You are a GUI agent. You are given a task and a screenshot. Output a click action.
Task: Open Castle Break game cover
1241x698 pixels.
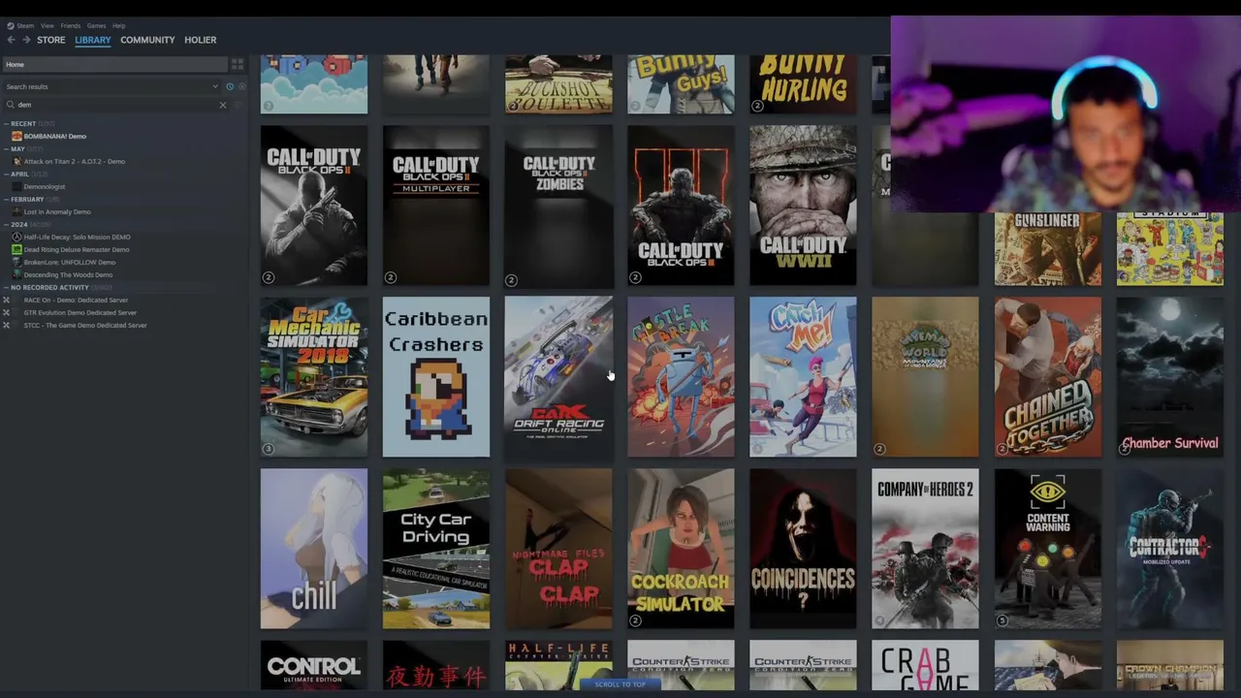[x=681, y=377]
